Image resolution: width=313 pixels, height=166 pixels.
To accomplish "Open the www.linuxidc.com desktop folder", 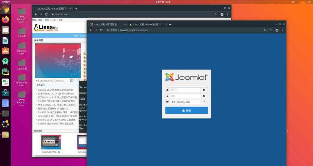I will 22,99.
